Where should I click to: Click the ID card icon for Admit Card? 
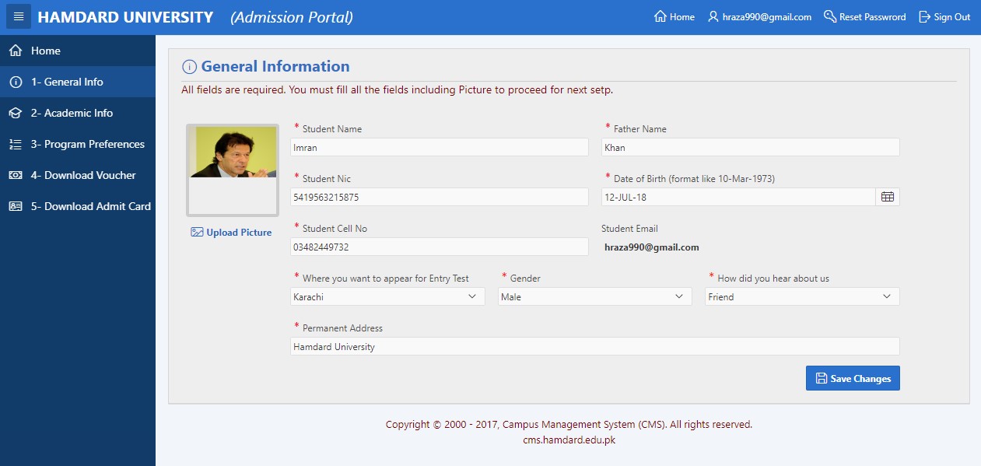coord(15,206)
